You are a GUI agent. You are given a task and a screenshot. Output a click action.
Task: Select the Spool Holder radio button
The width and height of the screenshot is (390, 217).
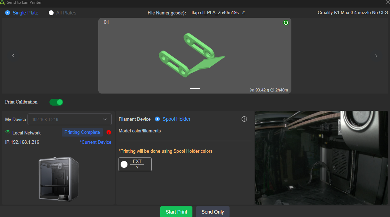[157, 119]
